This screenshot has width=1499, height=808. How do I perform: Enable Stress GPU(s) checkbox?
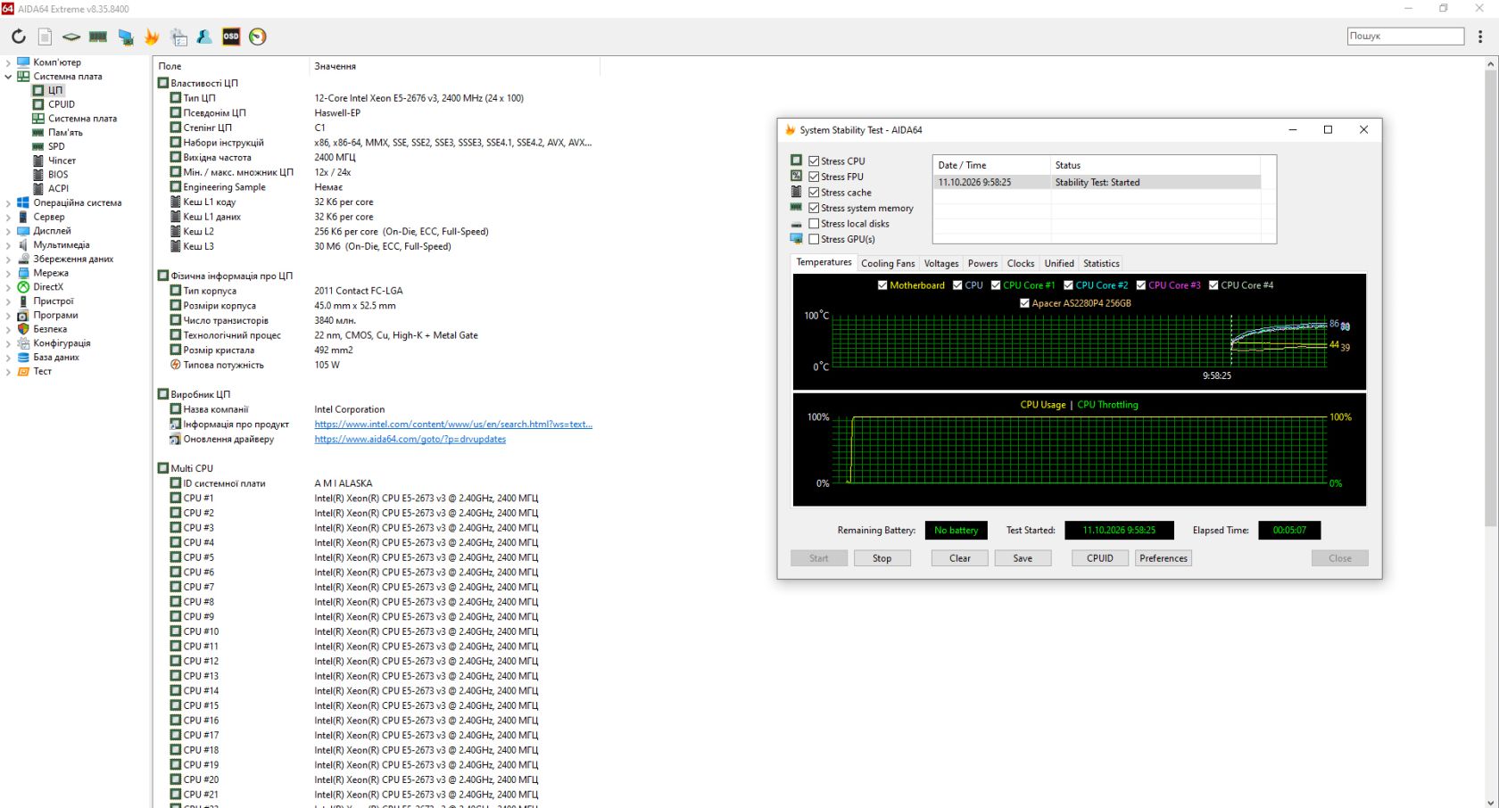click(814, 239)
